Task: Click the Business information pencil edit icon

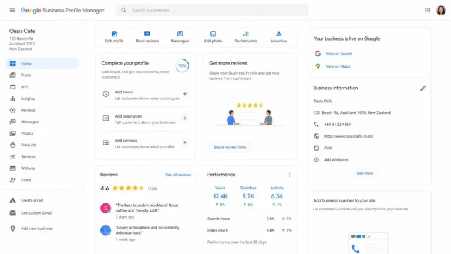Action: click(423, 88)
